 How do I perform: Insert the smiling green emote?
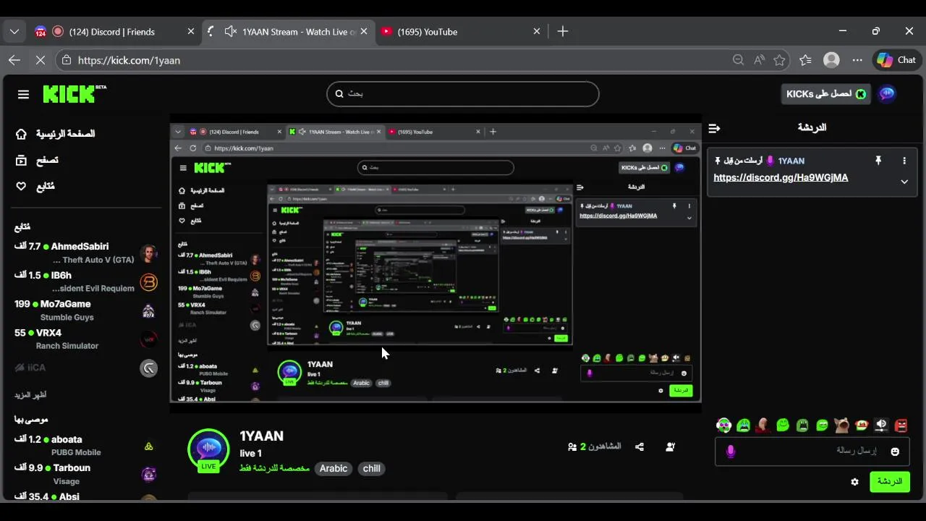coord(783,425)
